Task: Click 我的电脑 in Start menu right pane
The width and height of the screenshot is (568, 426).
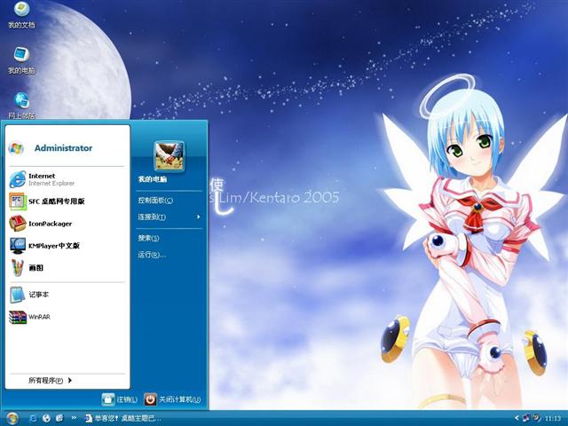Action: 152,179
